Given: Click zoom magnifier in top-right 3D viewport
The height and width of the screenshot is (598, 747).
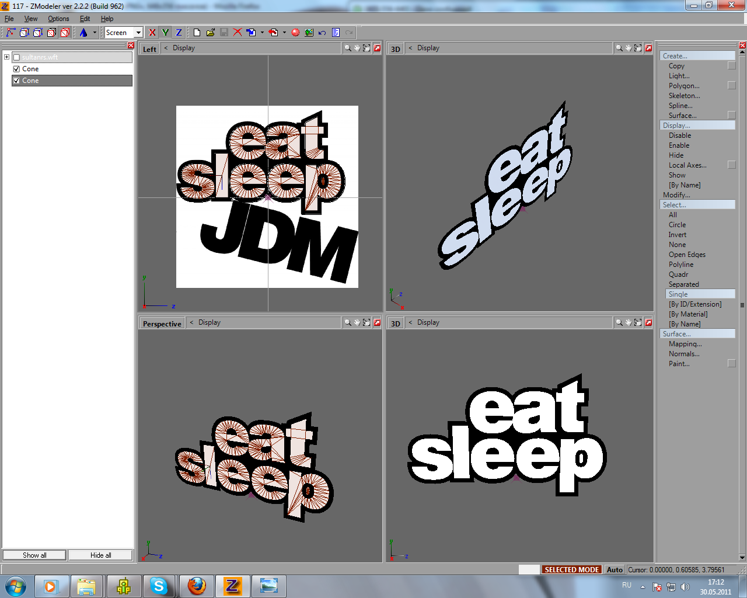Looking at the screenshot, I should pyautogui.click(x=619, y=48).
